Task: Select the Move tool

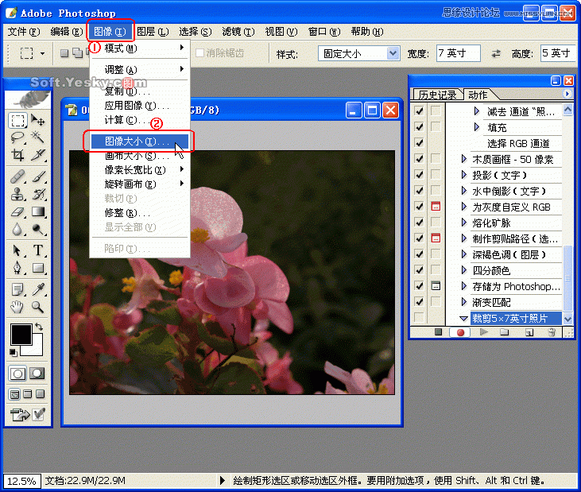Action: tap(38, 120)
